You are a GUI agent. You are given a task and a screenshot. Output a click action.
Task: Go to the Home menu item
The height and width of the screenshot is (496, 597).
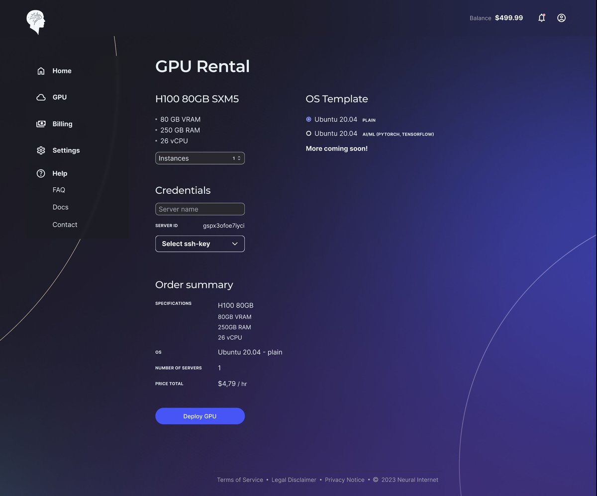pos(62,71)
